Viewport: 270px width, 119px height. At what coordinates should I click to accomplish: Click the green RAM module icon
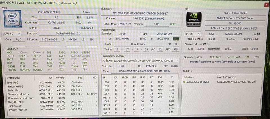(176, 39)
